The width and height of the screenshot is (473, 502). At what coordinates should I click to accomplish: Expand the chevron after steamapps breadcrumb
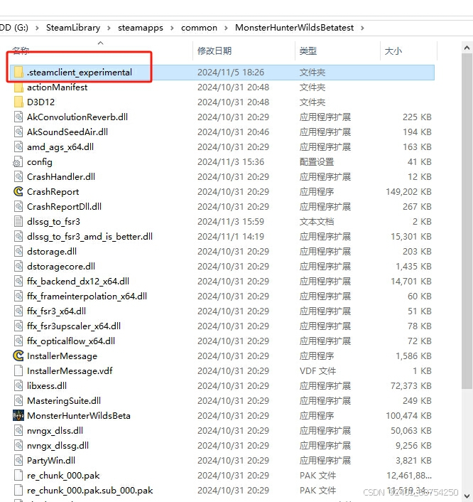point(172,28)
